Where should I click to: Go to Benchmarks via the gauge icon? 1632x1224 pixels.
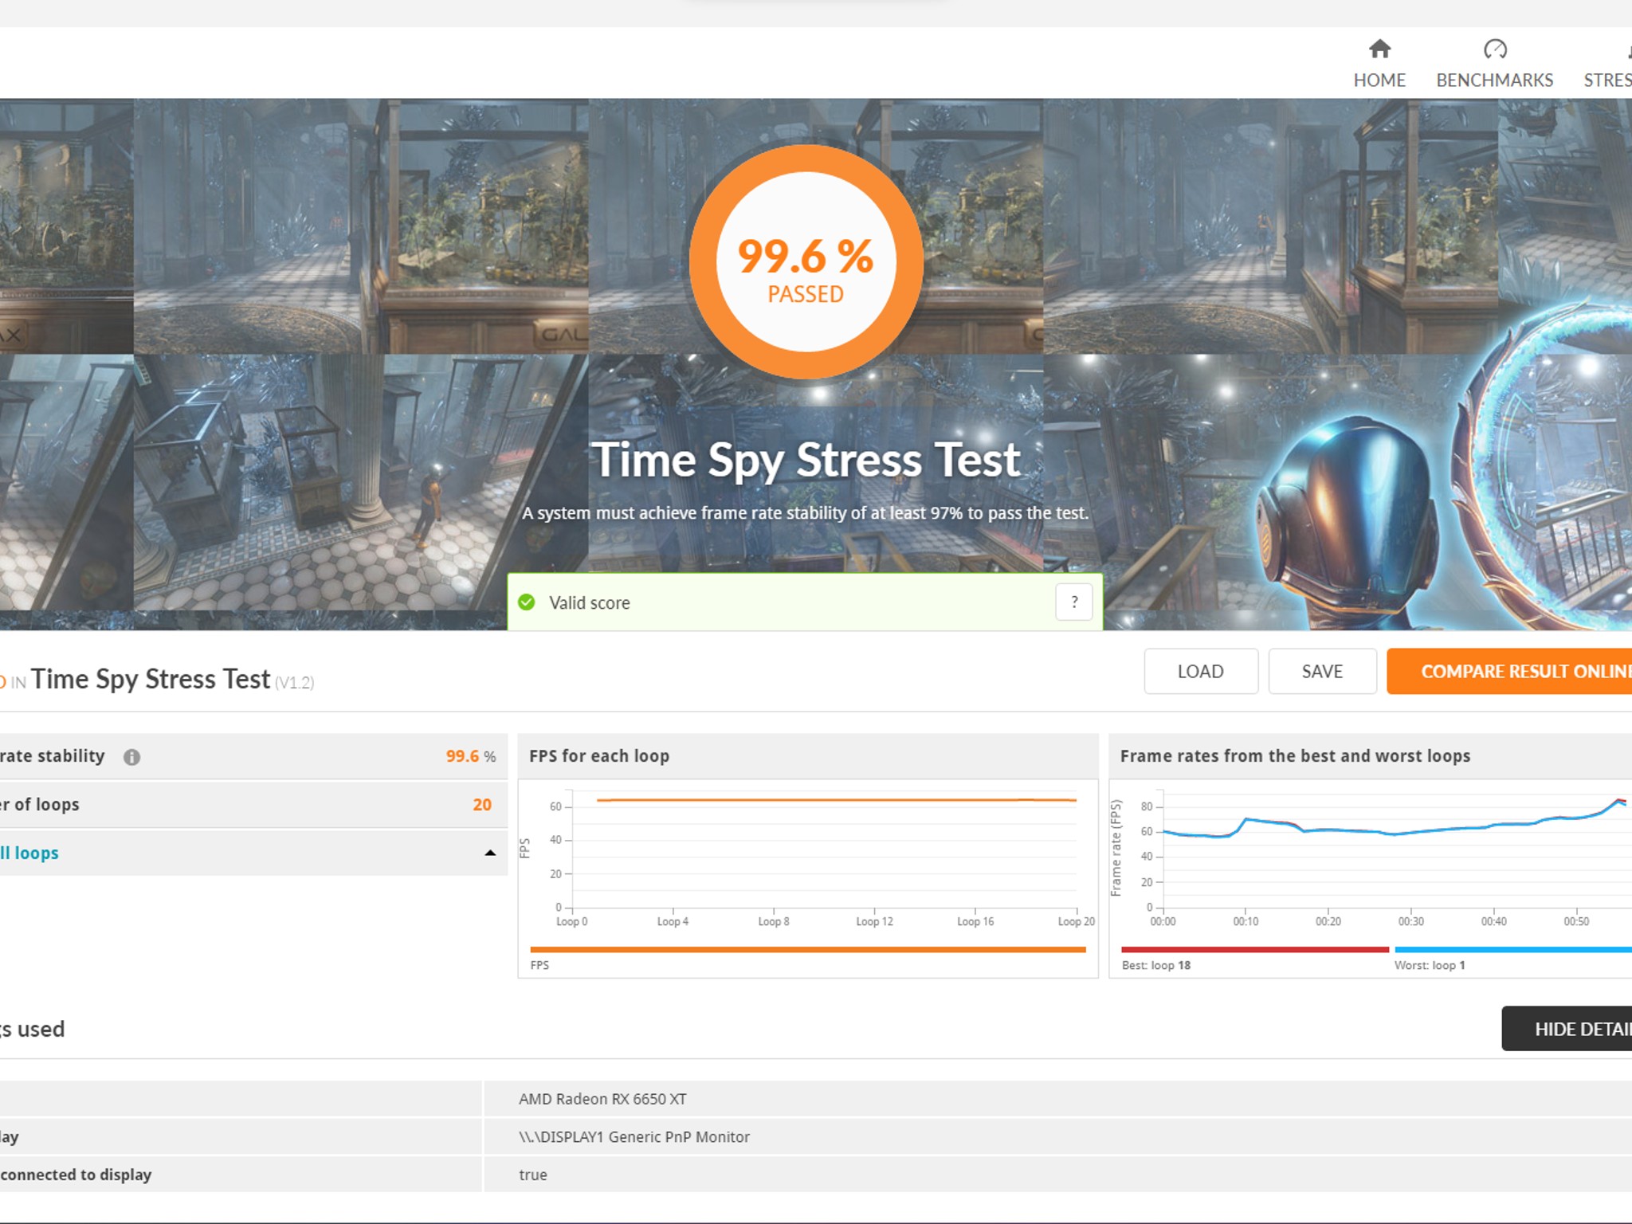1495,49
